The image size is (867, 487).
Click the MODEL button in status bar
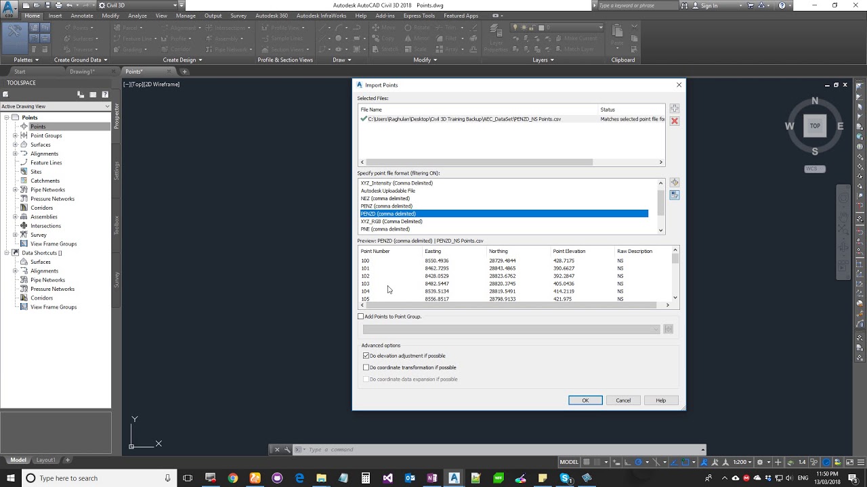pyautogui.click(x=569, y=462)
